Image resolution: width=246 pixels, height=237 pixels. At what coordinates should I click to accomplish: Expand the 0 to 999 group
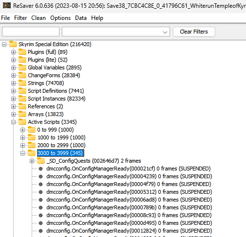click(x=22, y=130)
